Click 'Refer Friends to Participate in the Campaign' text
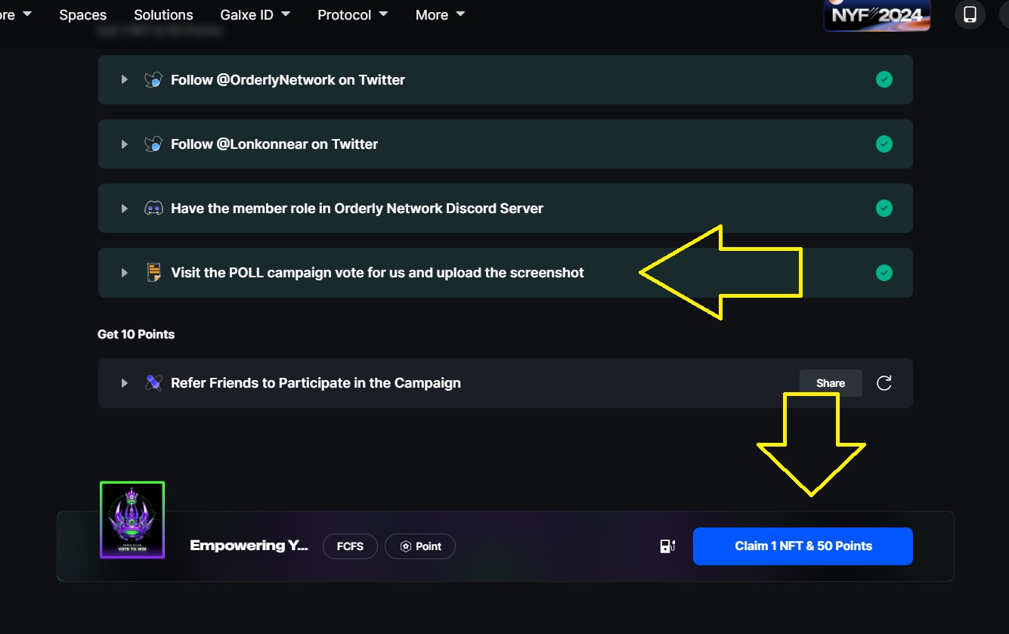Viewport: 1009px width, 634px height. click(316, 383)
